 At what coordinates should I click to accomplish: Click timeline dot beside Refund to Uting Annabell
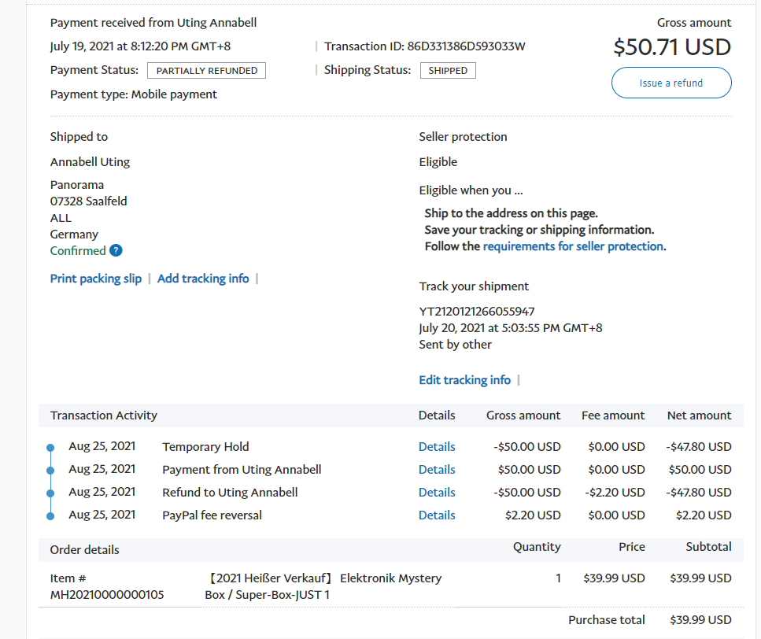coord(50,493)
